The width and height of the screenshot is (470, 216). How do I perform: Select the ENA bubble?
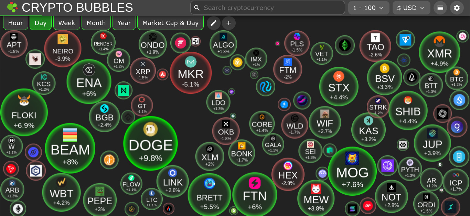(89, 82)
